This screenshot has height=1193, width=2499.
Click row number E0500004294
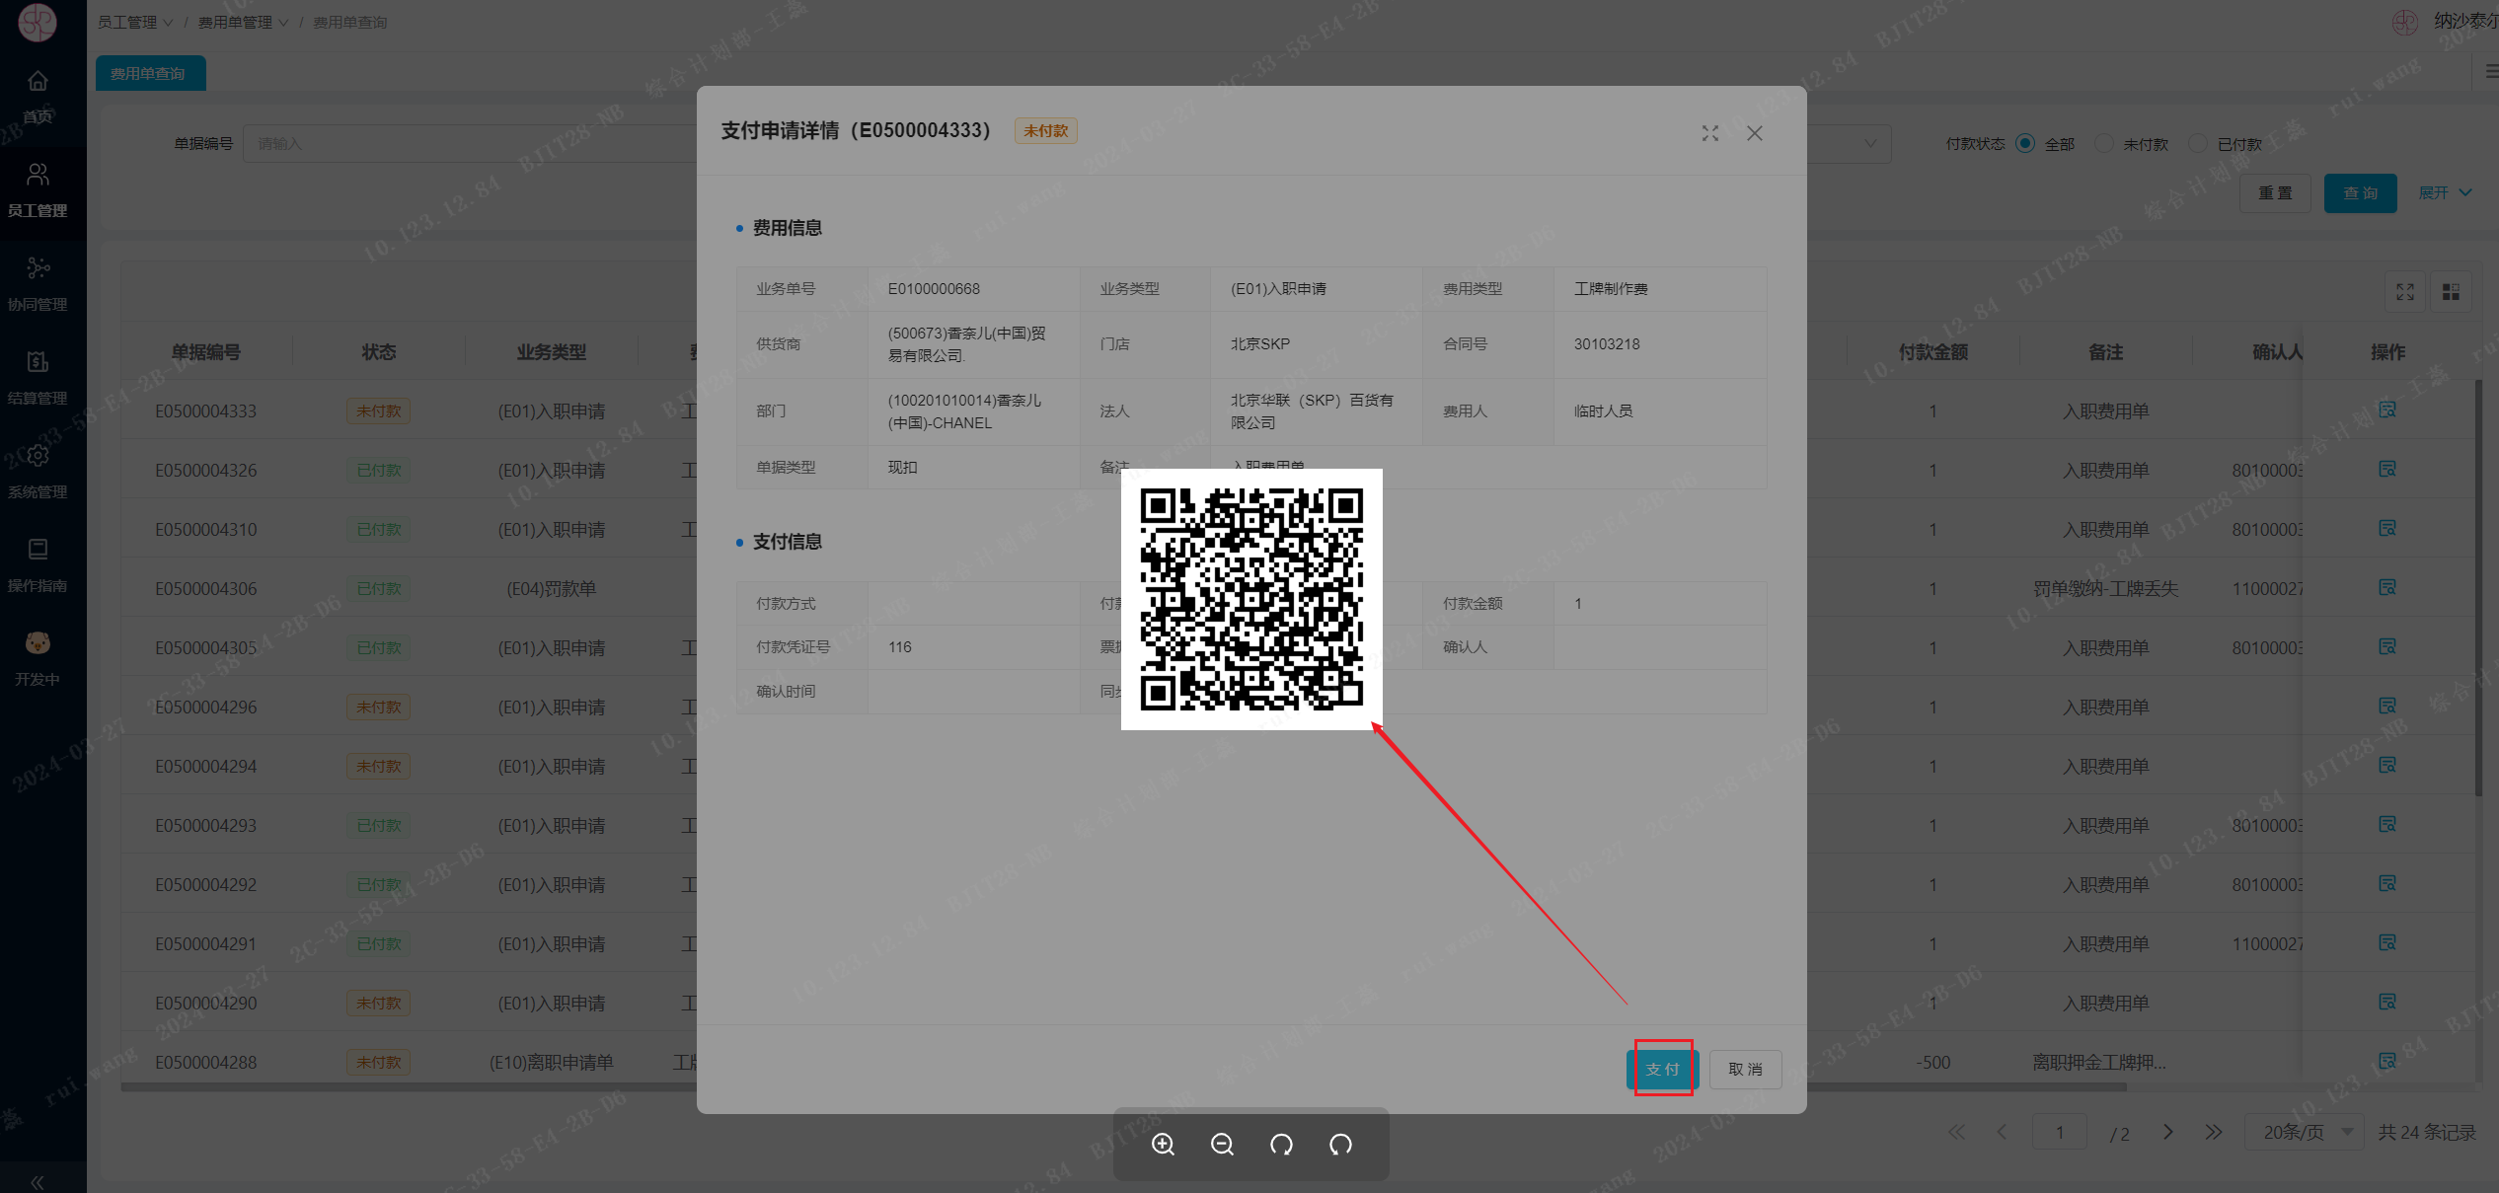click(x=205, y=766)
